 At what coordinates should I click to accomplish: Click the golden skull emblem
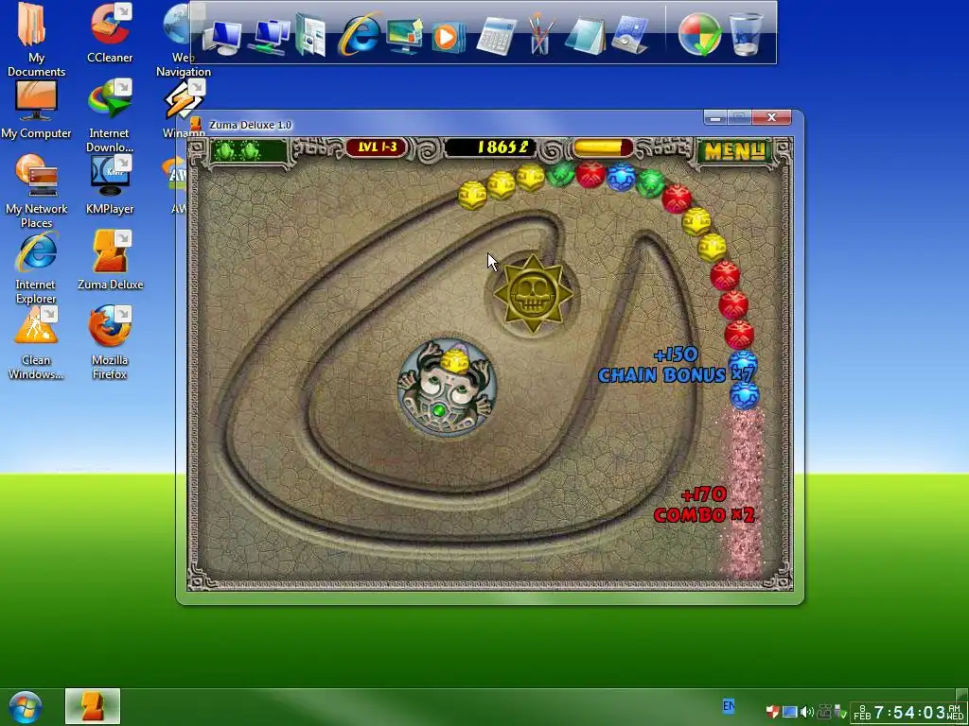point(532,293)
